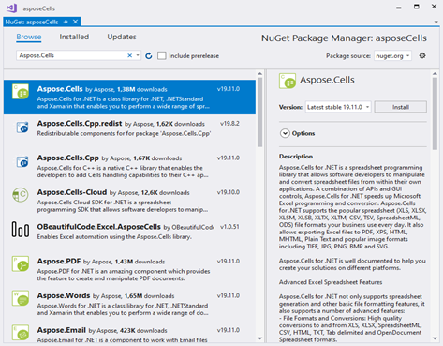Expand the Options section chevron
443x346 pixels.
point(285,133)
